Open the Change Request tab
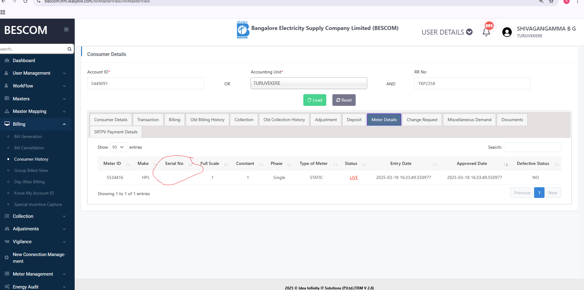Image resolution: width=584 pixels, height=290 pixels. [422, 120]
